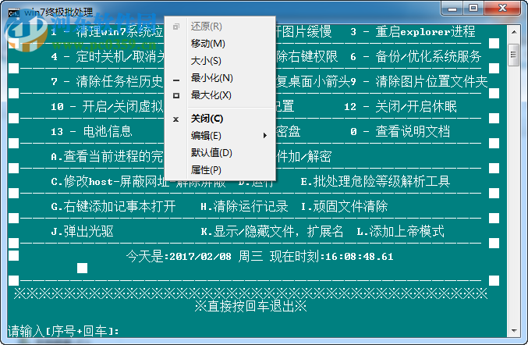
Task: Open 默认值(D) from the system menu
Action: pos(220,153)
